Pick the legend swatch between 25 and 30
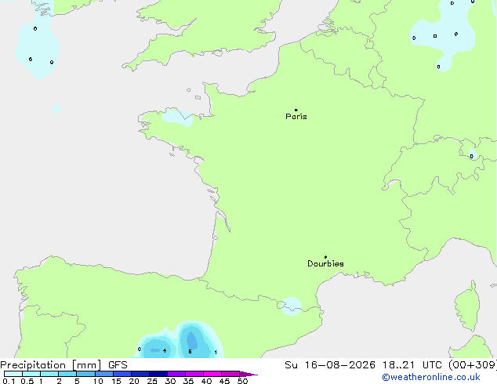The image size is (497, 384). pyautogui.click(x=158, y=374)
